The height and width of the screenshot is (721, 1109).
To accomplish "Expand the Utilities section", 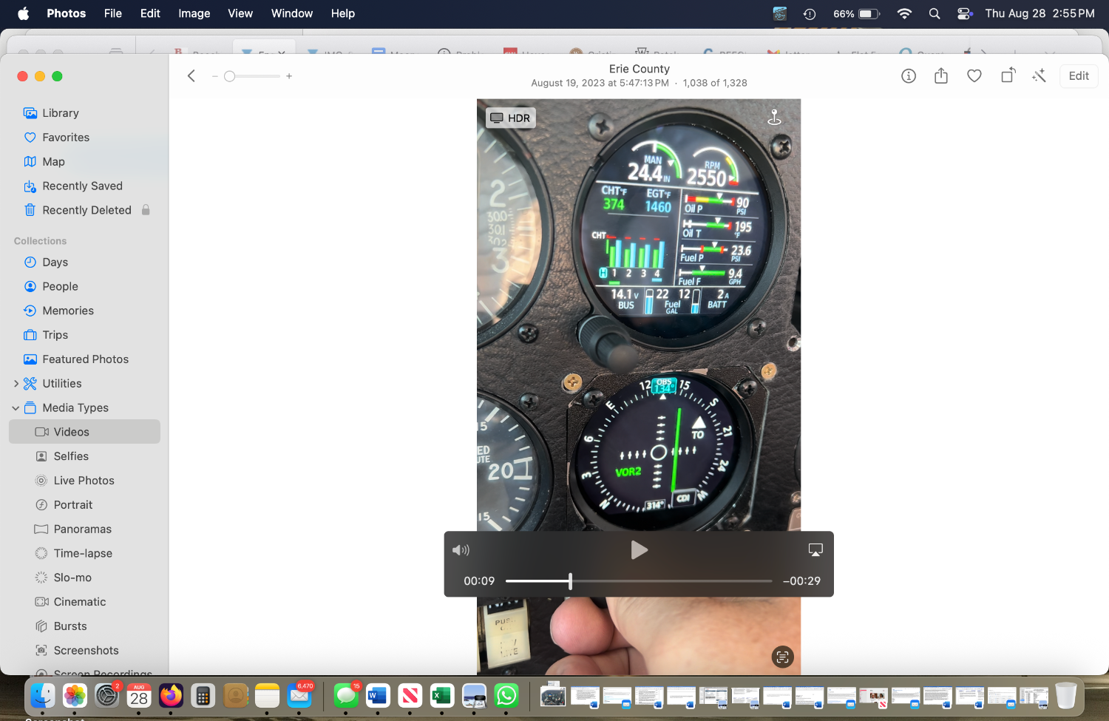I will 16,384.
